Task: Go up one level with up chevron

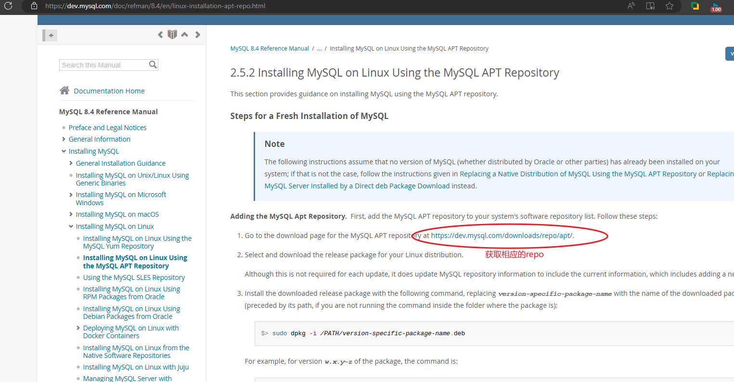Action: tap(184, 34)
